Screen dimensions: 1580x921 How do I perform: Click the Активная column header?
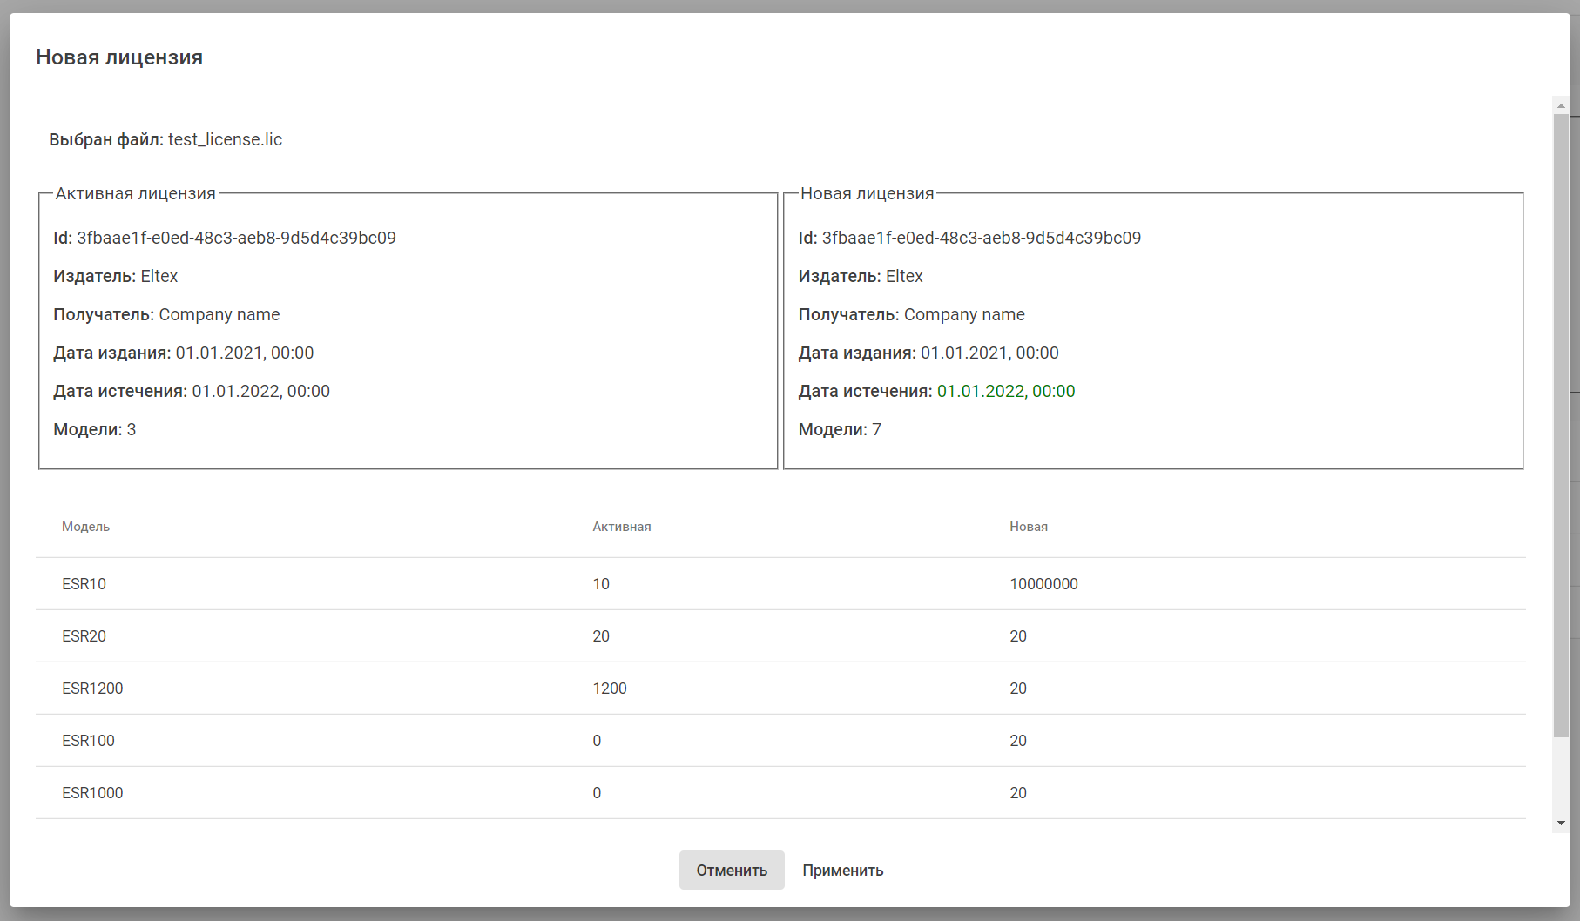point(622,527)
